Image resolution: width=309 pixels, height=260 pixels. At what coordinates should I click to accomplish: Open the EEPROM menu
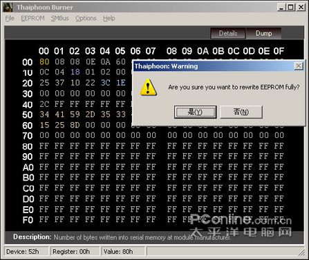coord(32,18)
